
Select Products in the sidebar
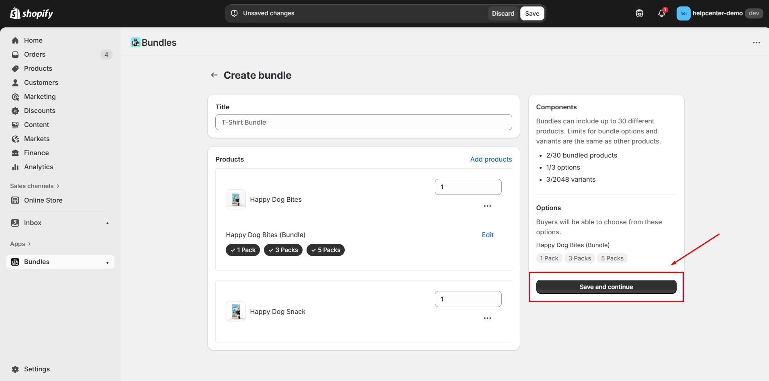click(x=38, y=68)
